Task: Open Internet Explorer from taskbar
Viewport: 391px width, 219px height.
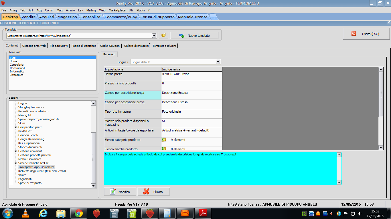Action: pos(43,213)
